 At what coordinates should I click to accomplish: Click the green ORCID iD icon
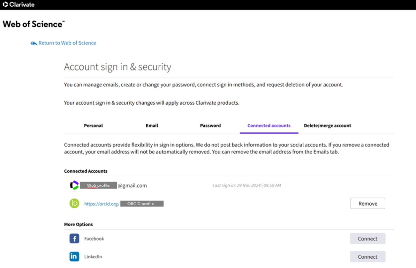[74, 203]
